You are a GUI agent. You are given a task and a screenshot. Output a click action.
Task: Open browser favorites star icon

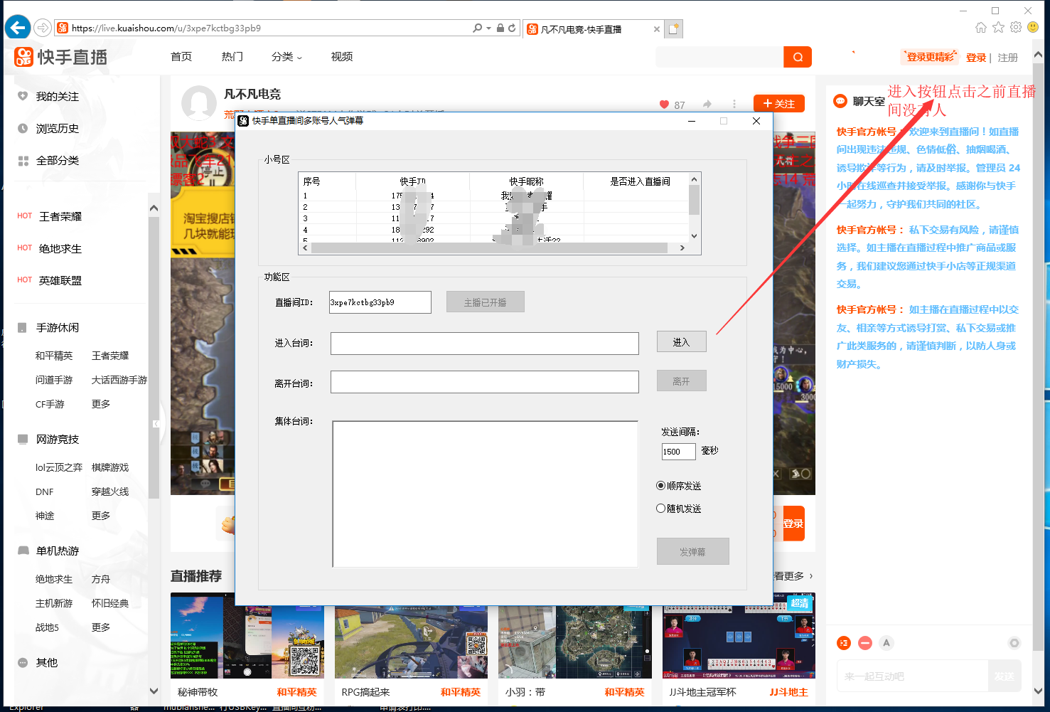tap(998, 27)
